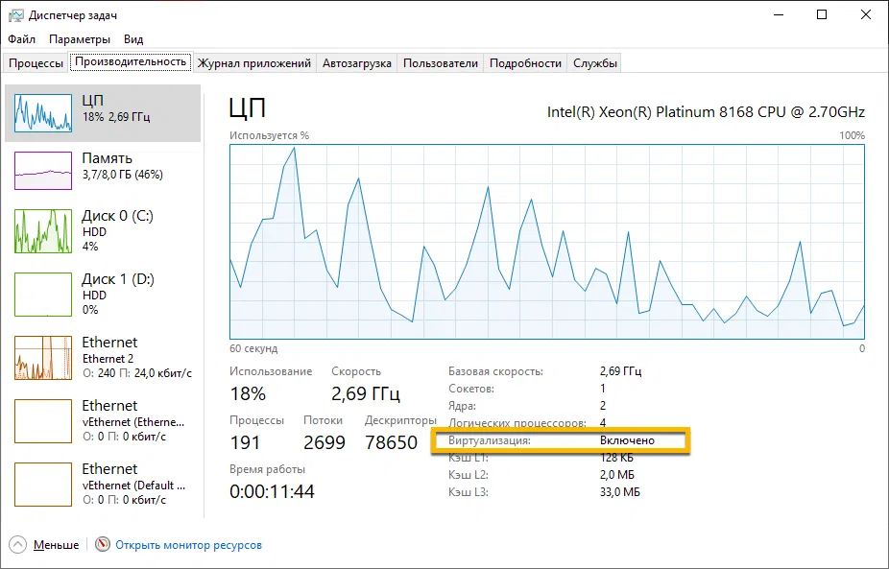The width and height of the screenshot is (889, 569).
Task: Open the Вид menu
Action: click(x=133, y=39)
